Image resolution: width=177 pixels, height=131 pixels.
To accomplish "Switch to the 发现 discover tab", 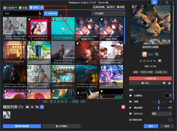I will [23, 8].
